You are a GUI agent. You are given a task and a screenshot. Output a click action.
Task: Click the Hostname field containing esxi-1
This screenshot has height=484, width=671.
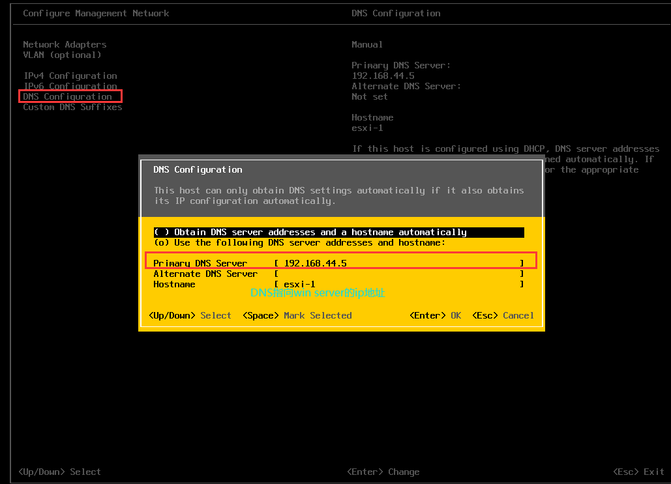tap(398, 284)
